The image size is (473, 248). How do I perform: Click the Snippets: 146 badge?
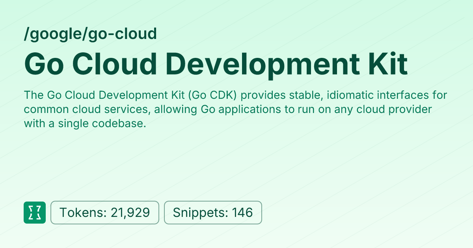point(213,213)
